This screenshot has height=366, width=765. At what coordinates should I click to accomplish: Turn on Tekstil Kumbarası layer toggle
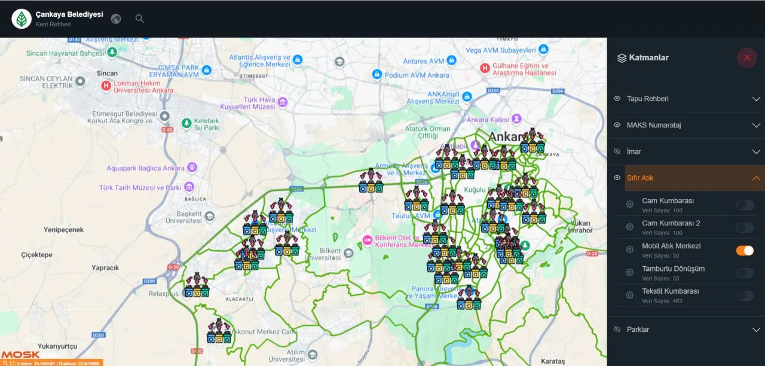pos(745,295)
